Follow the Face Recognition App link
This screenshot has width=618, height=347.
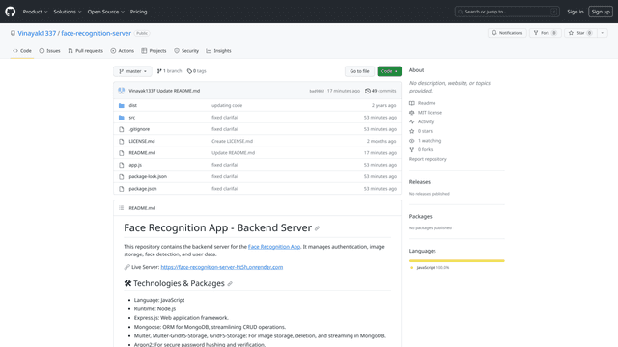tap(274, 247)
